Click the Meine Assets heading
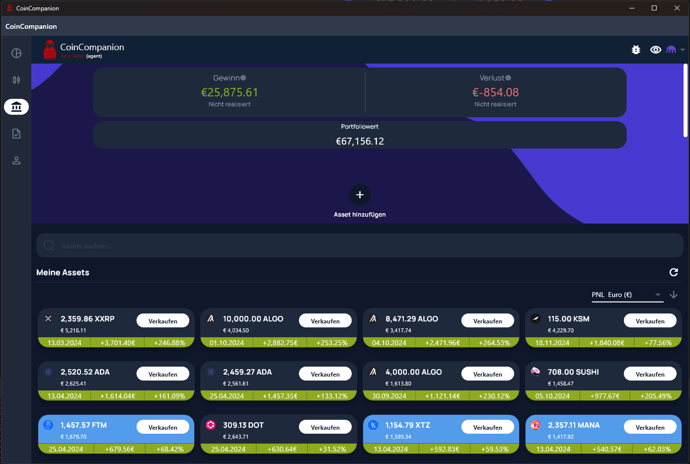 pyautogui.click(x=63, y=272)
